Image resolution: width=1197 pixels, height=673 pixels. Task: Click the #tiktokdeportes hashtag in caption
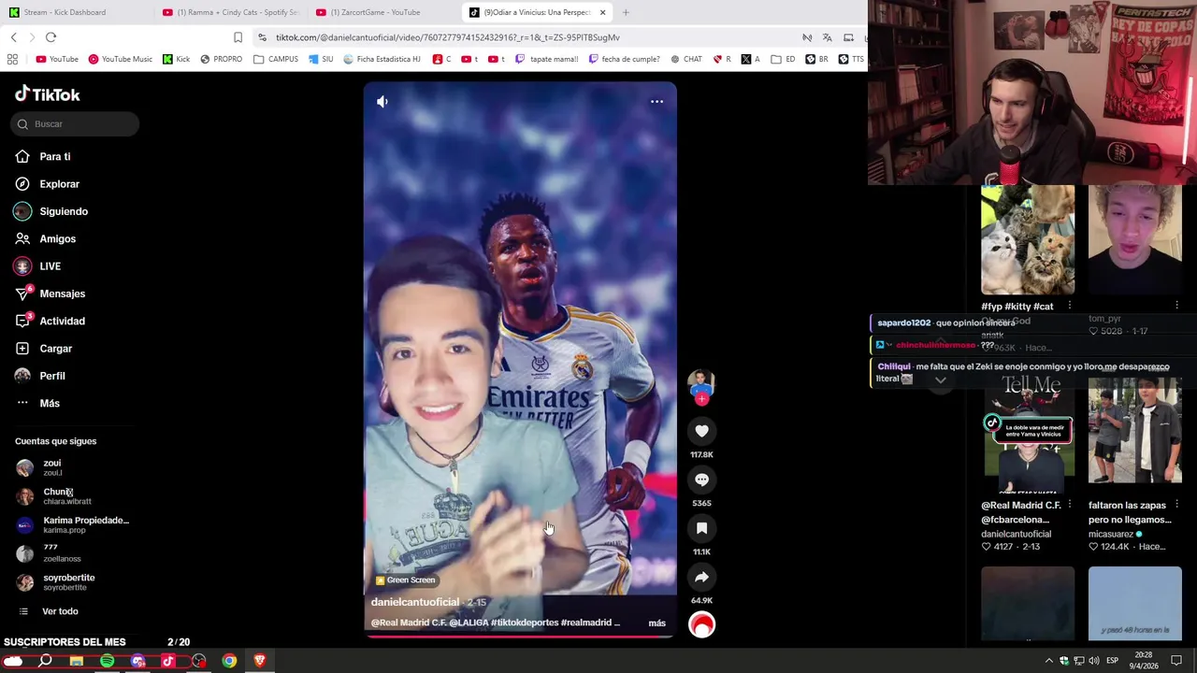point(525,623)
